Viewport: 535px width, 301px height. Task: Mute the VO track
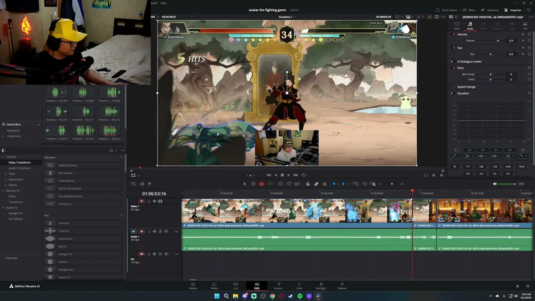(x=166, y=254)
